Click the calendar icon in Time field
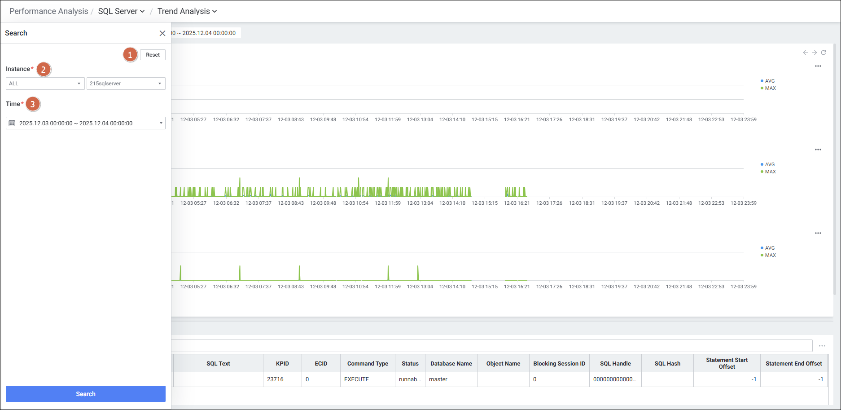 pyautogui.click(x=12, y=123)
